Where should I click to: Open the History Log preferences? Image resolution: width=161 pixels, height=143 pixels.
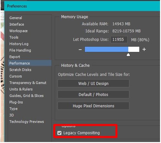pyautogui.click(x=19, y=44)
